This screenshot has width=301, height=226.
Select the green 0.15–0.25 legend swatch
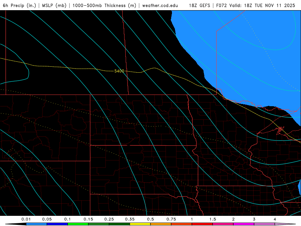(99, 224)
